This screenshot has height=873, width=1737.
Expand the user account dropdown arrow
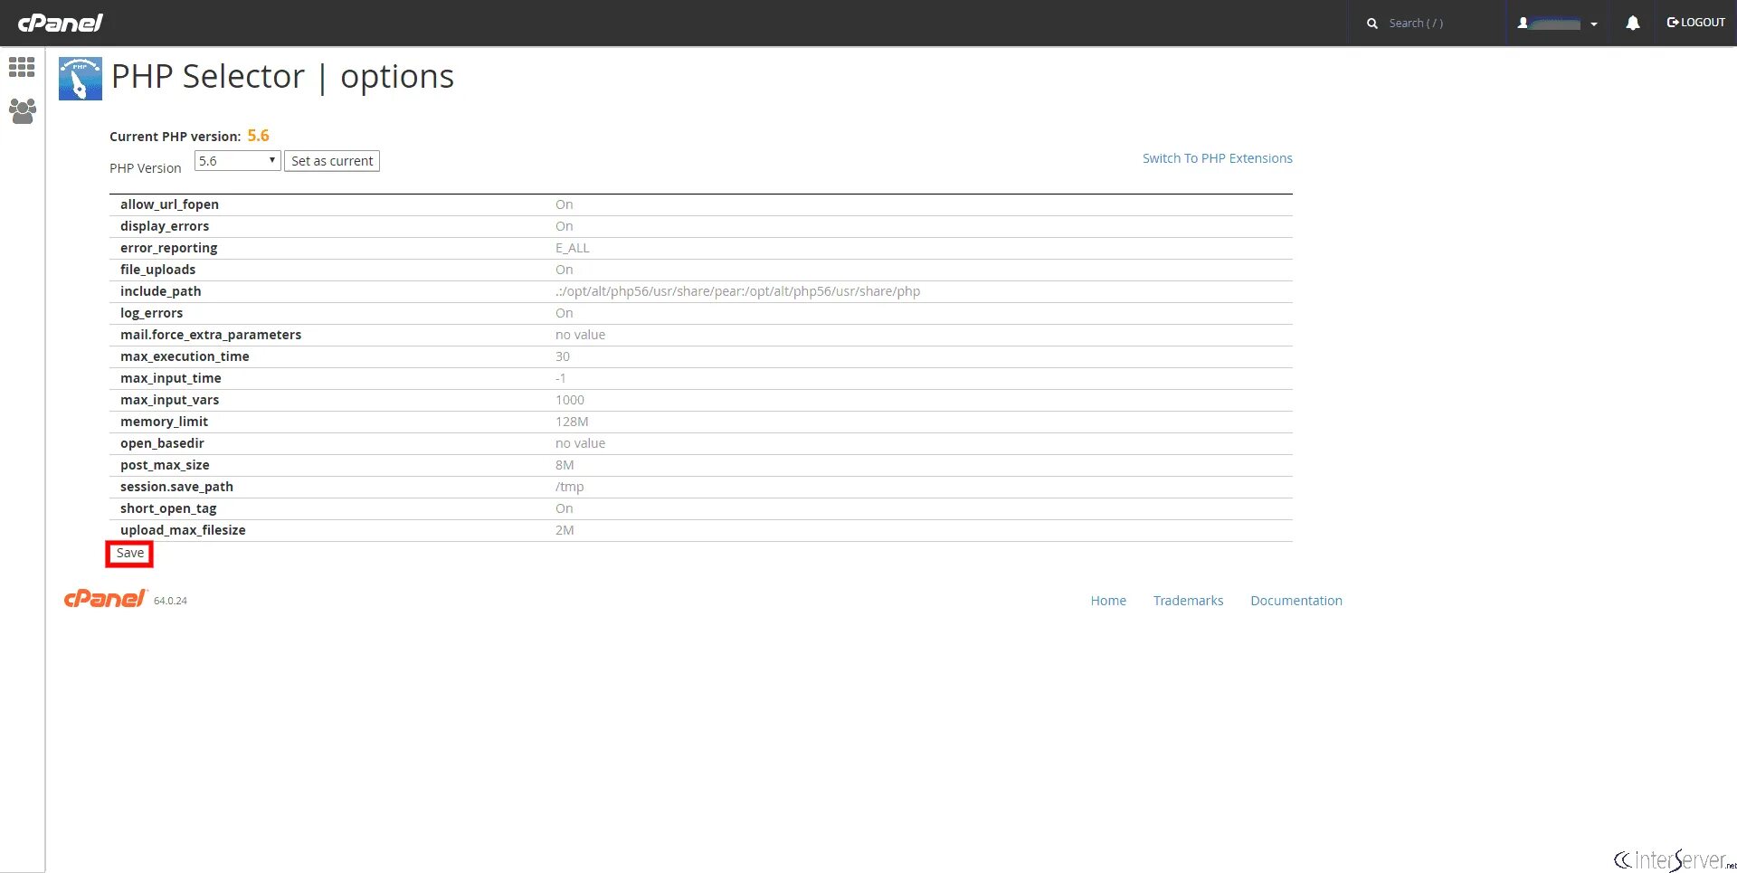(1594, 24)
